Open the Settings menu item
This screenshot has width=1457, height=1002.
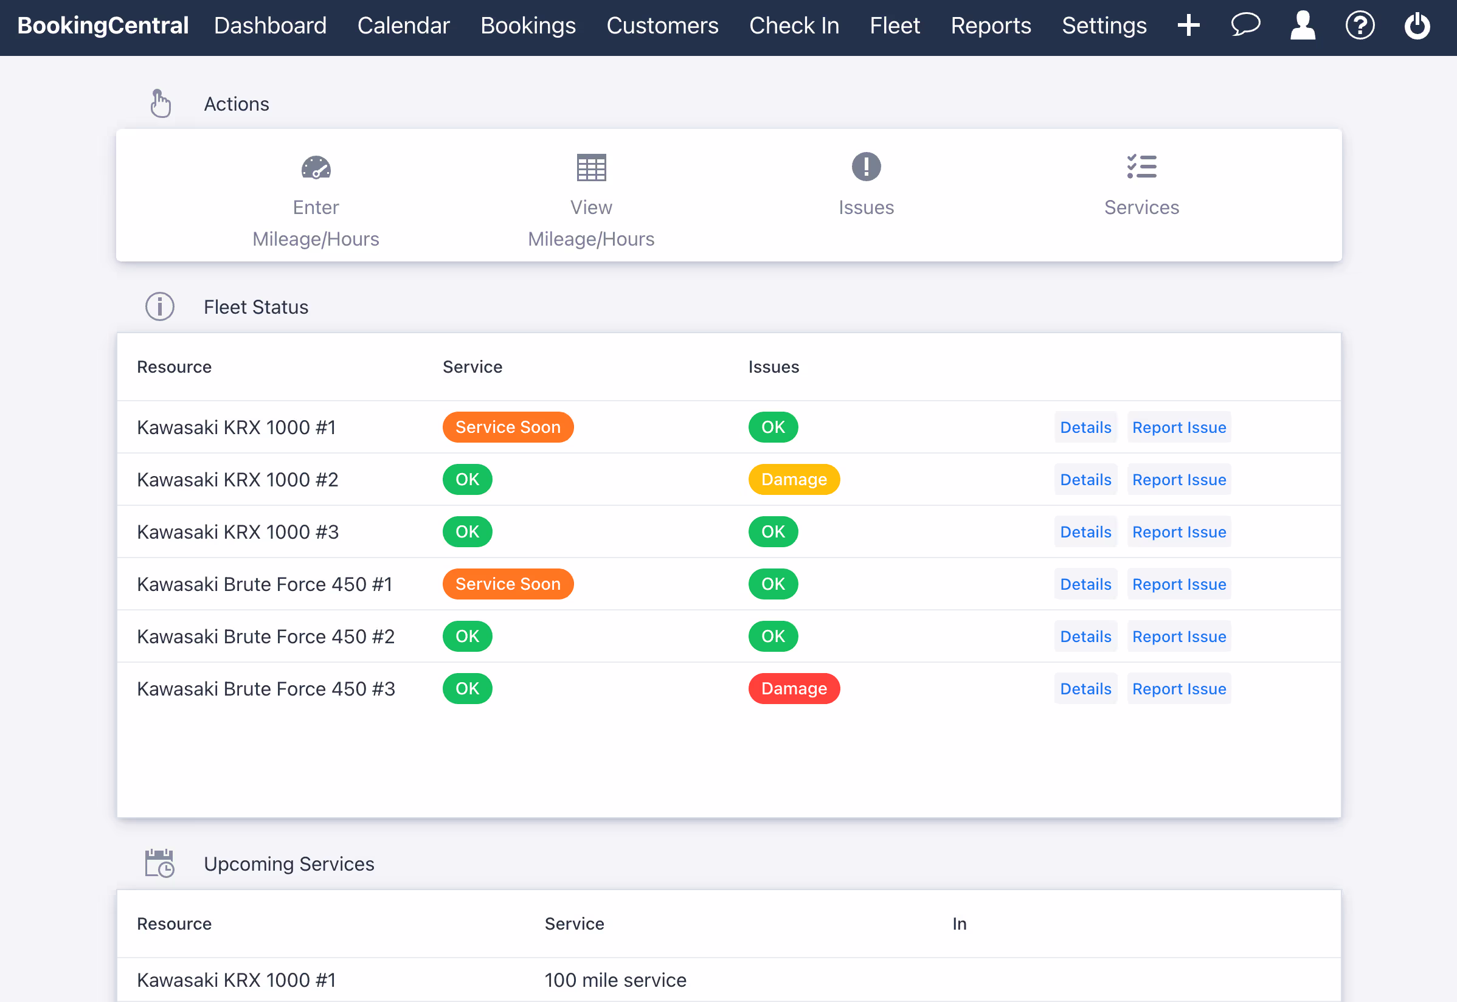1104,25
